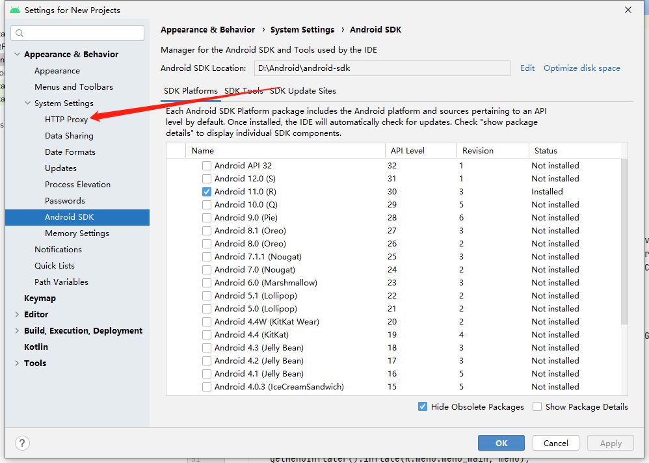The width and height of the screenshot is (649, 463).
Task: Click the SDK platforms list scrollbar
Action: point(624,242)
